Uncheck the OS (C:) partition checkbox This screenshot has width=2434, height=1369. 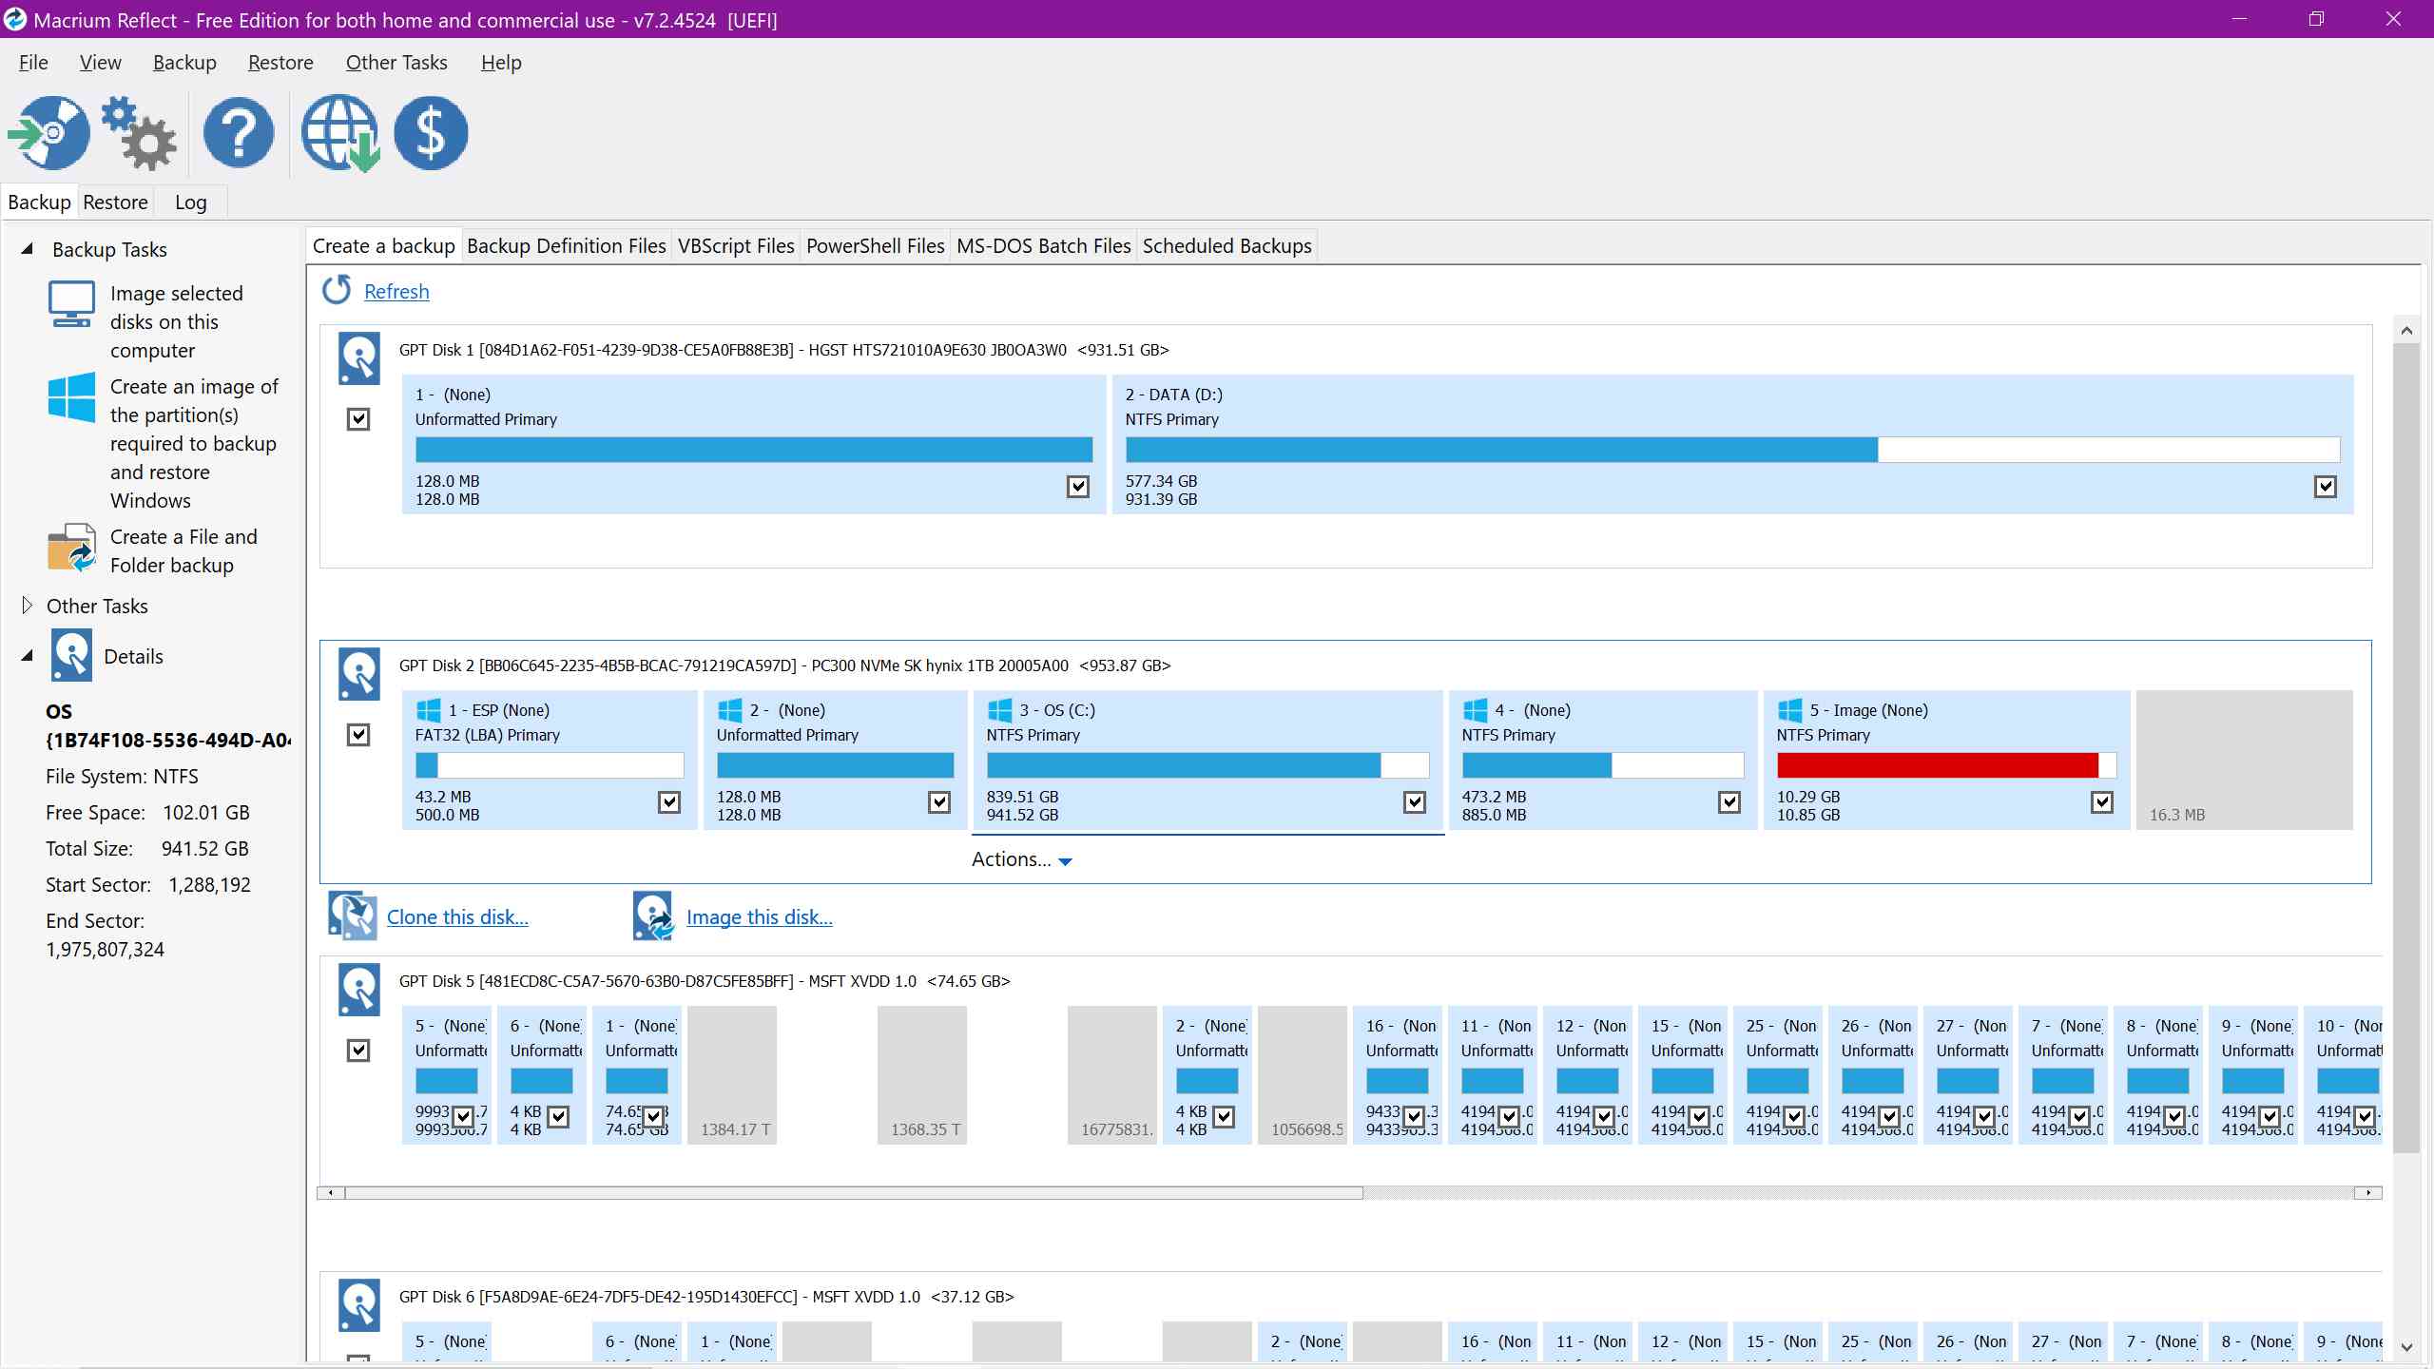coord(1415,802)
